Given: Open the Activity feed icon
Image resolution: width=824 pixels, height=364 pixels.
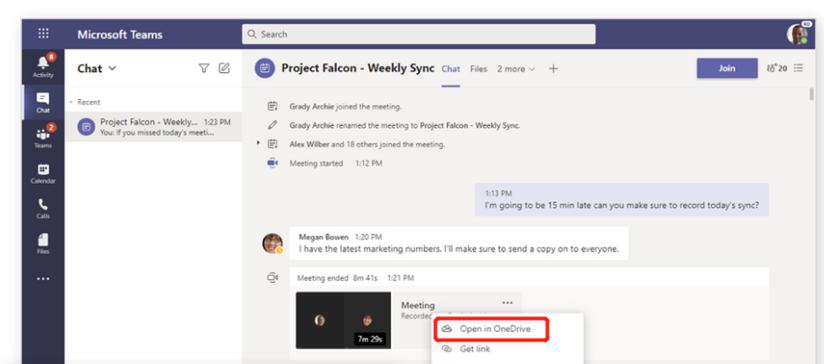Looking at the screenshot, I should click(42, 66).
